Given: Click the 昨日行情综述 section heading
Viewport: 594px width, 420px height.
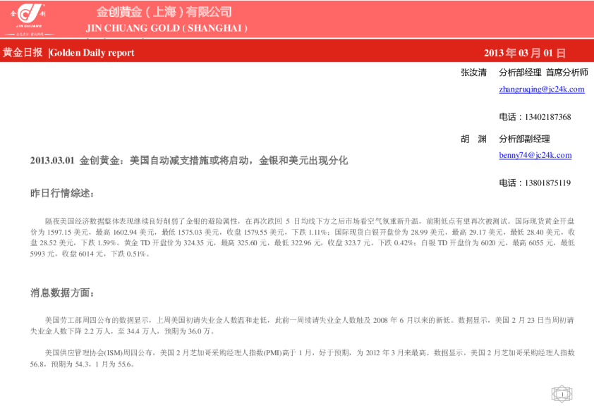Looking at the screenshot, I should click(61, 193).
